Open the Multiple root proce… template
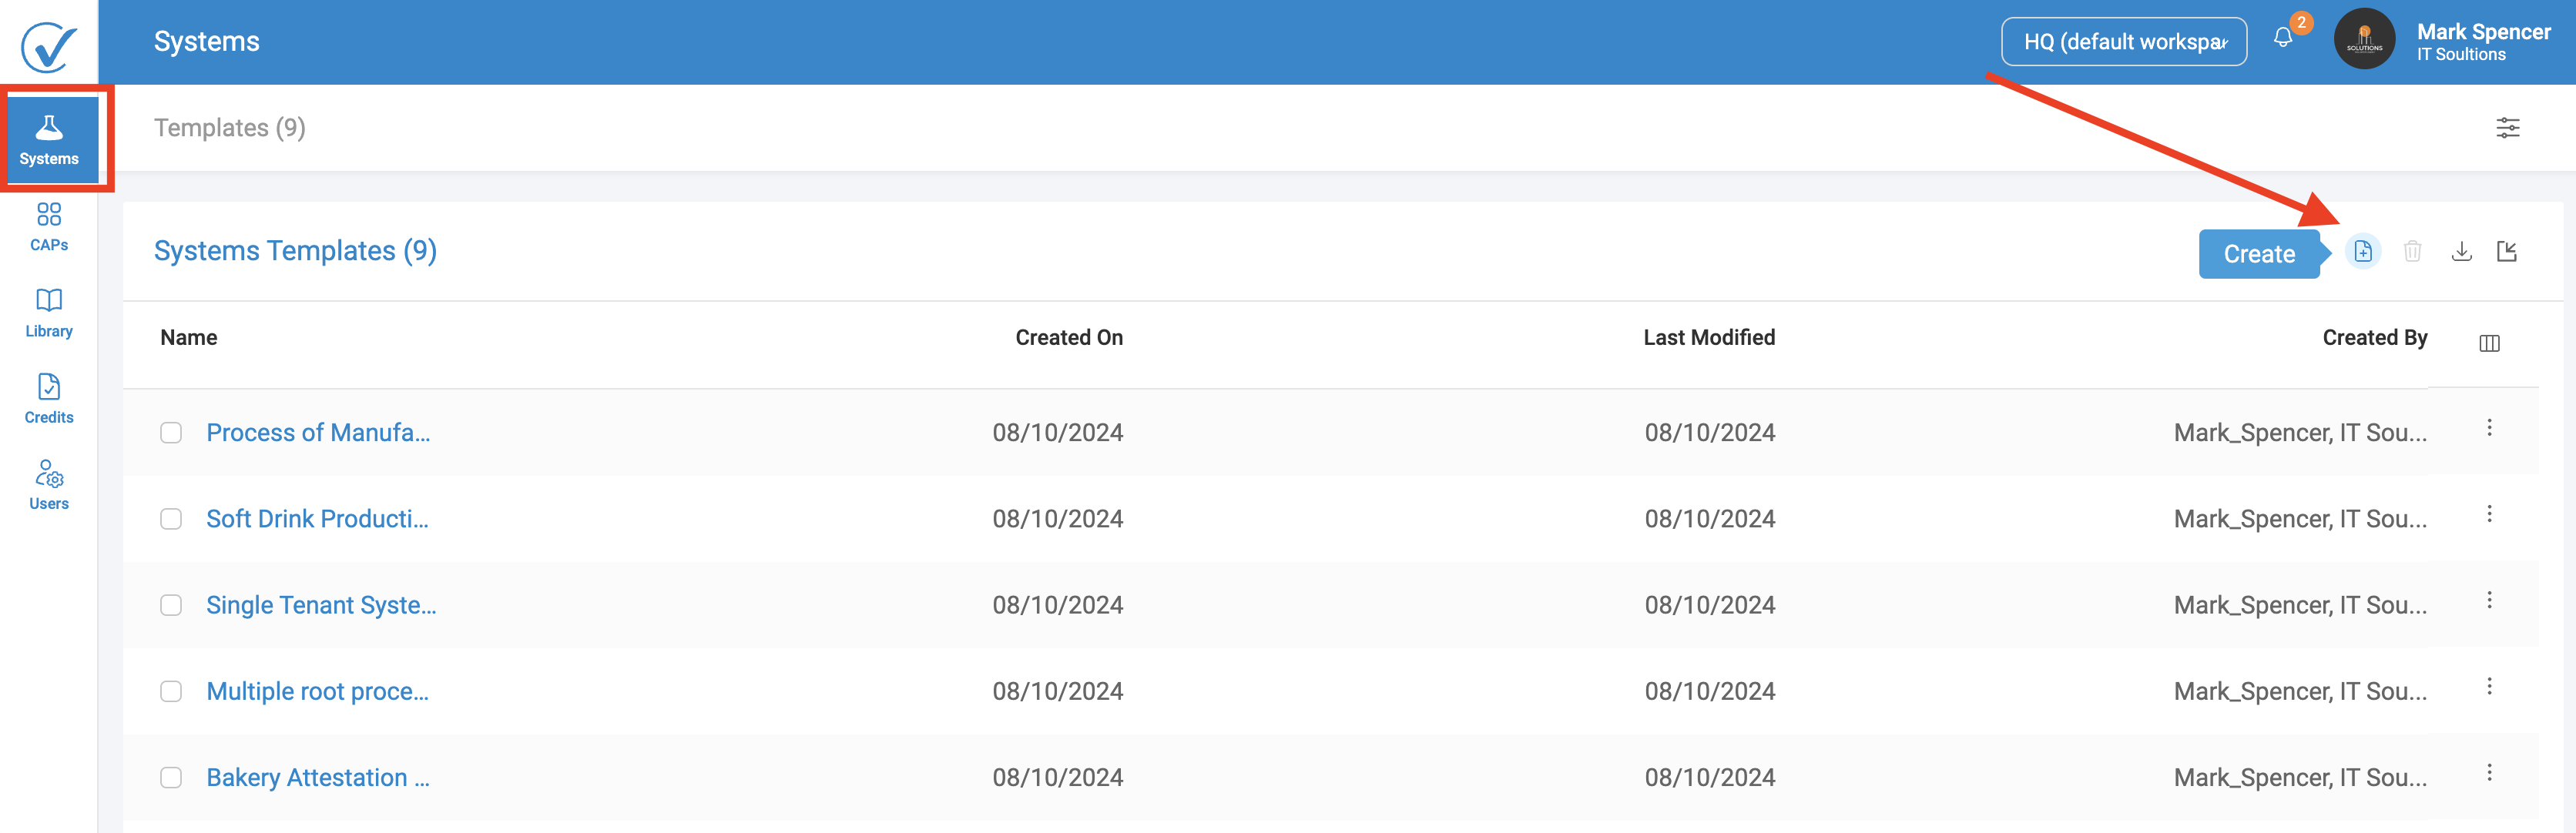Viewport: 2576px width, 833px height. tap(317, 691)
